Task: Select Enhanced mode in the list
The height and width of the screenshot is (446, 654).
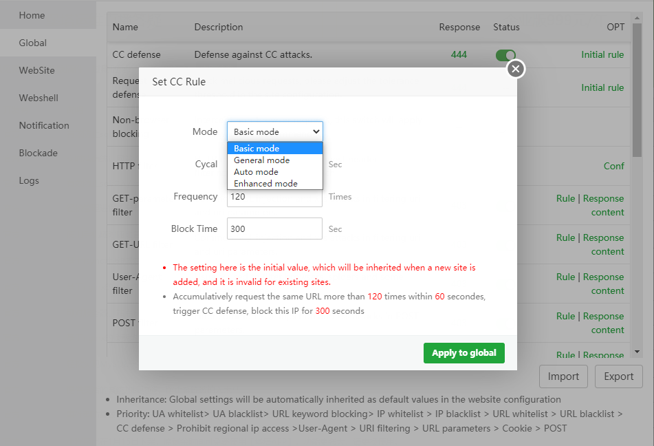Action: click(275, 183)
